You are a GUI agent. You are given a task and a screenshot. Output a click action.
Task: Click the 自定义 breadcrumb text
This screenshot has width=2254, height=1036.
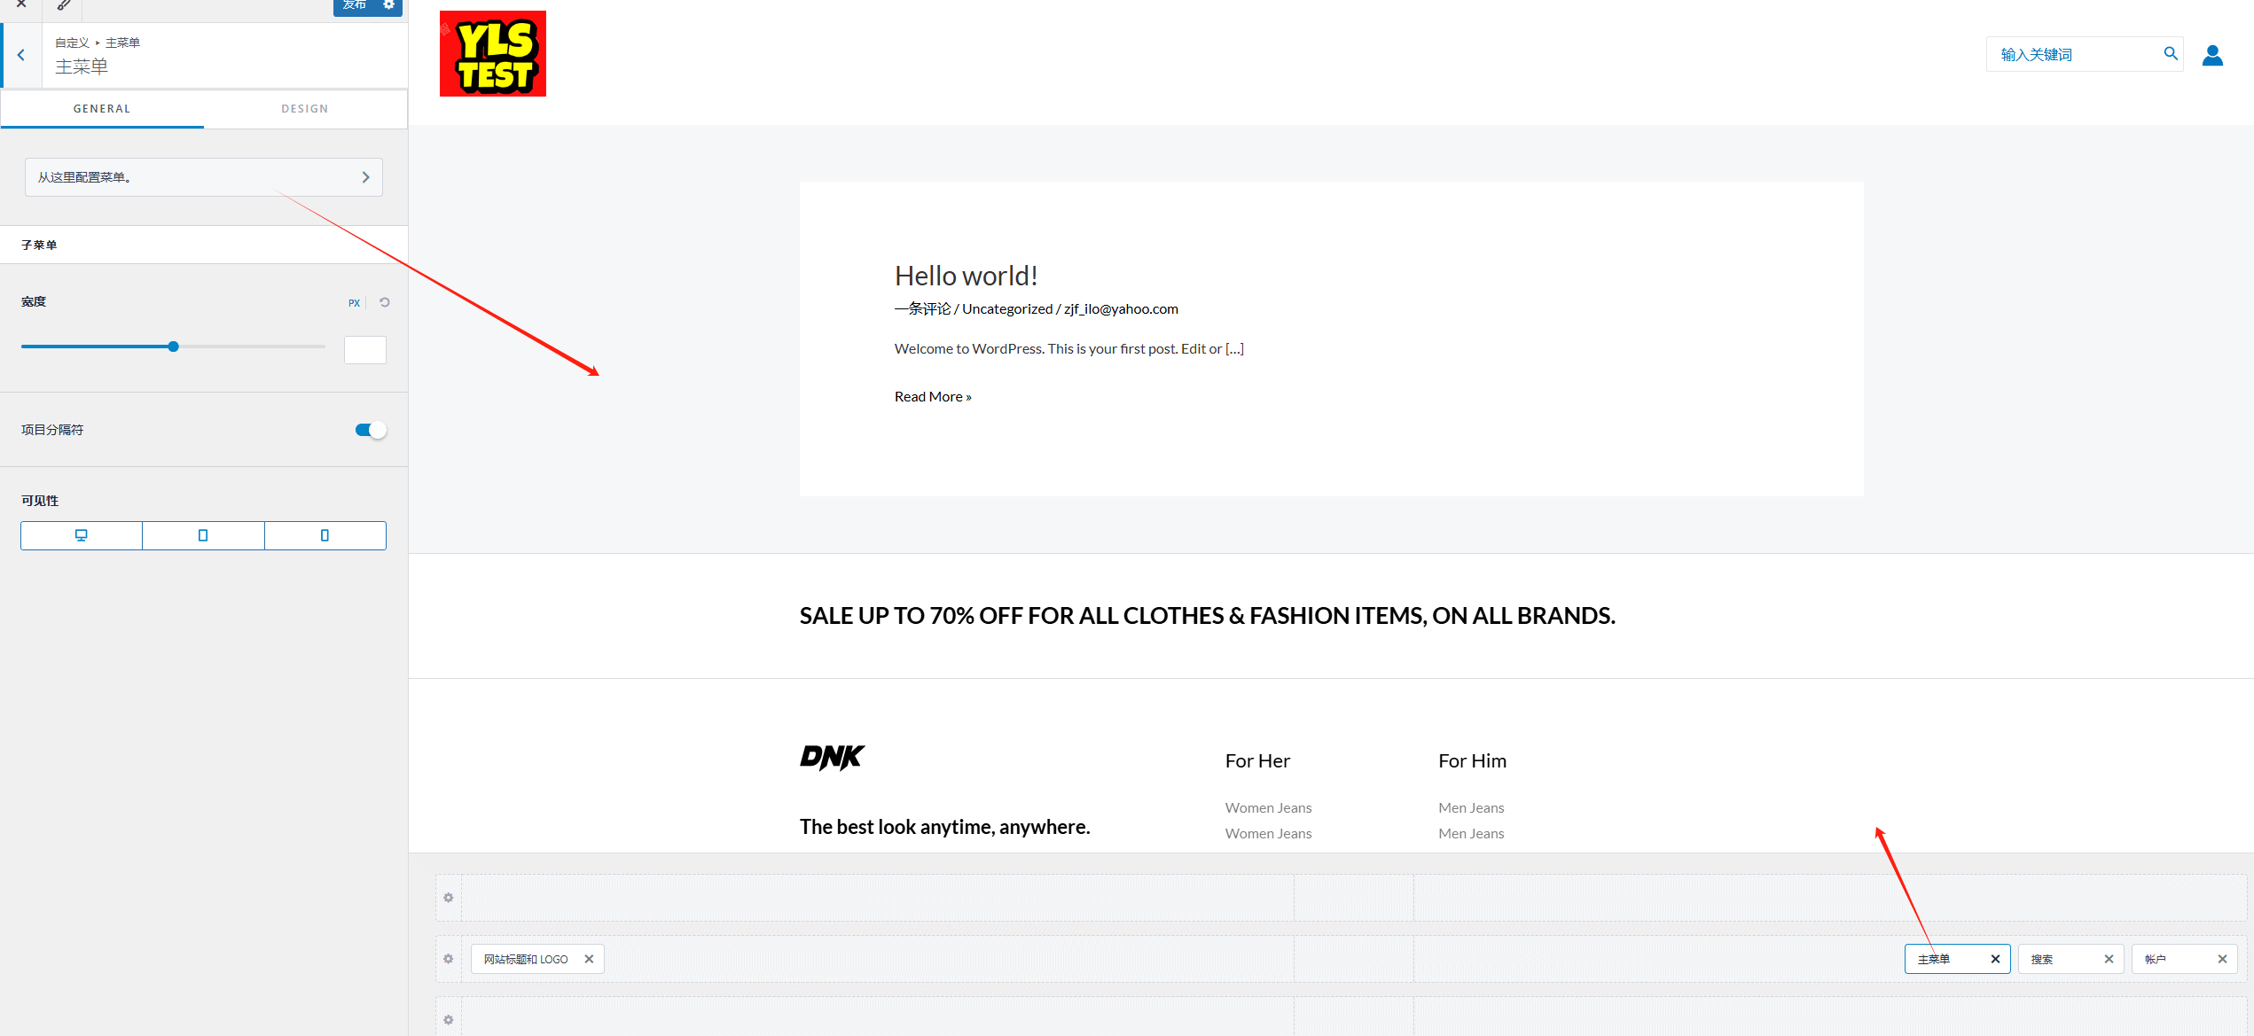click(72, 43)
